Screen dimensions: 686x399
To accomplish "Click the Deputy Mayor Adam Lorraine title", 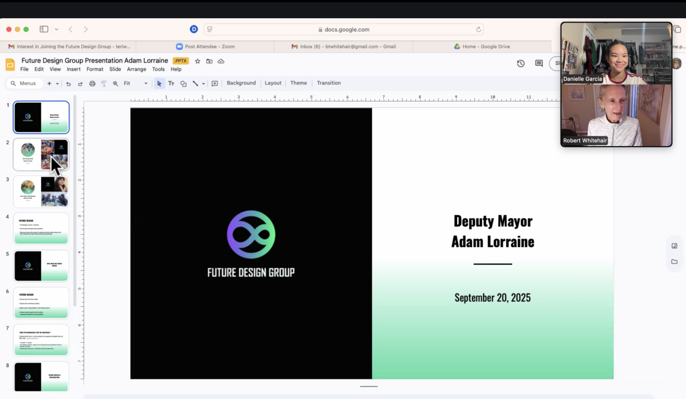I will (x=493, y=231).
